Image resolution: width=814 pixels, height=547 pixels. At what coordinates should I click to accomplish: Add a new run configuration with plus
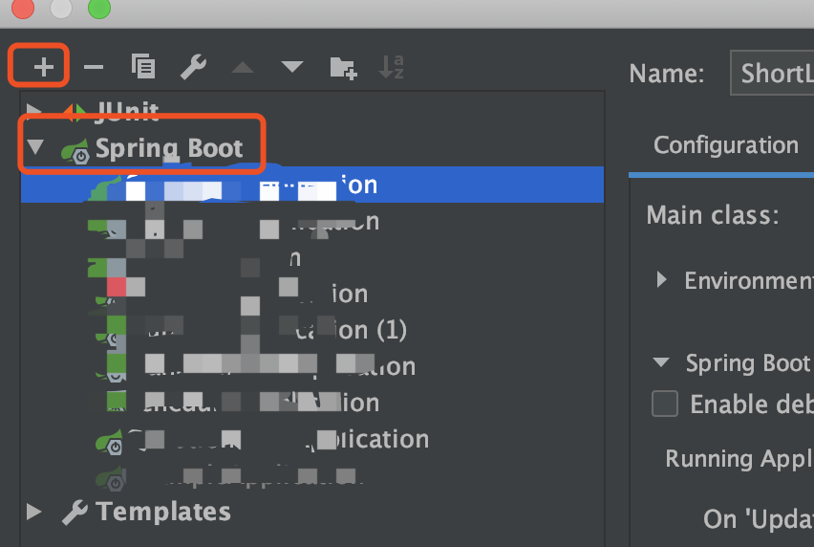click(x=43, y=67)
